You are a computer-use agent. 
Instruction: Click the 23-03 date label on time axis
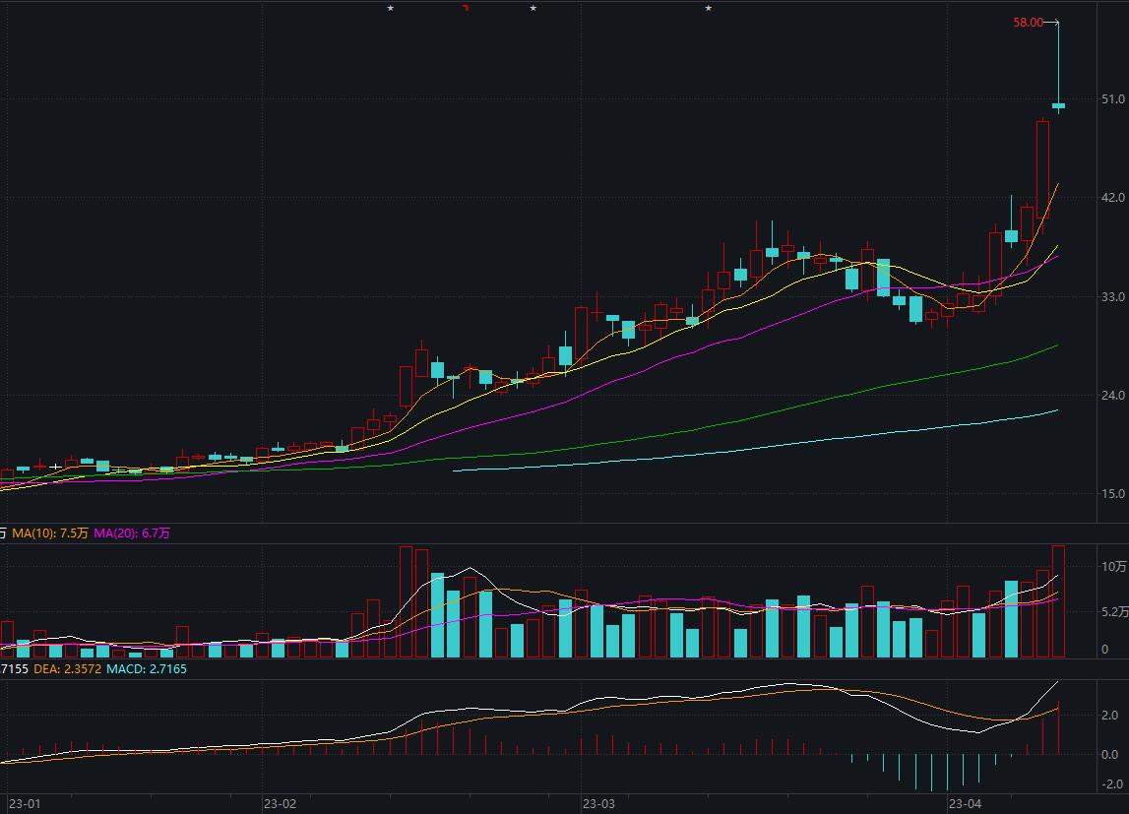pyautogui.click(x=599, y=804)
